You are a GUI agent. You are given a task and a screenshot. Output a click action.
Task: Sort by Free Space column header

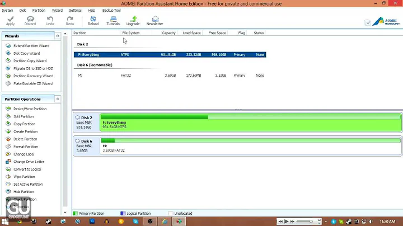[x=215, y=33]
